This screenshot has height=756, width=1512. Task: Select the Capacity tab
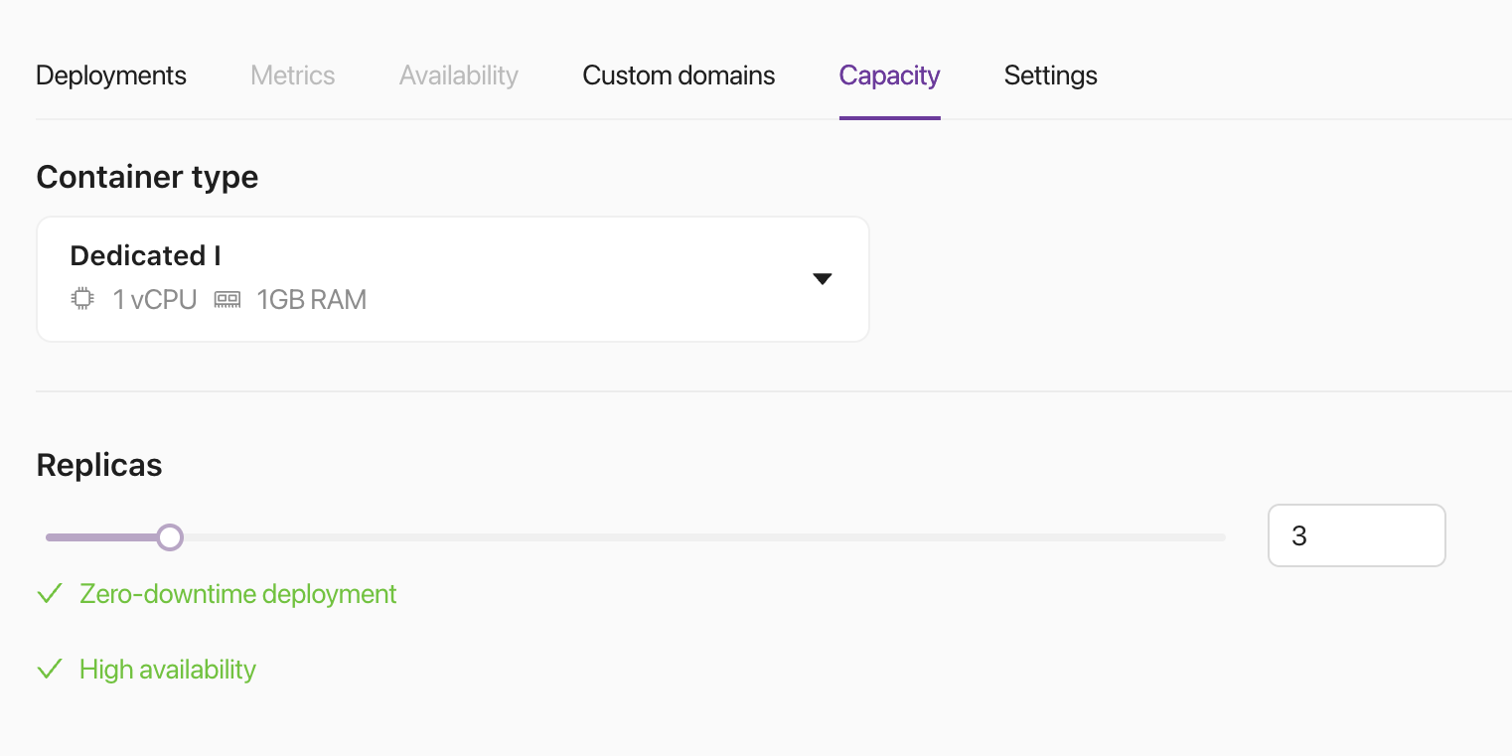(x=889, y=75)
